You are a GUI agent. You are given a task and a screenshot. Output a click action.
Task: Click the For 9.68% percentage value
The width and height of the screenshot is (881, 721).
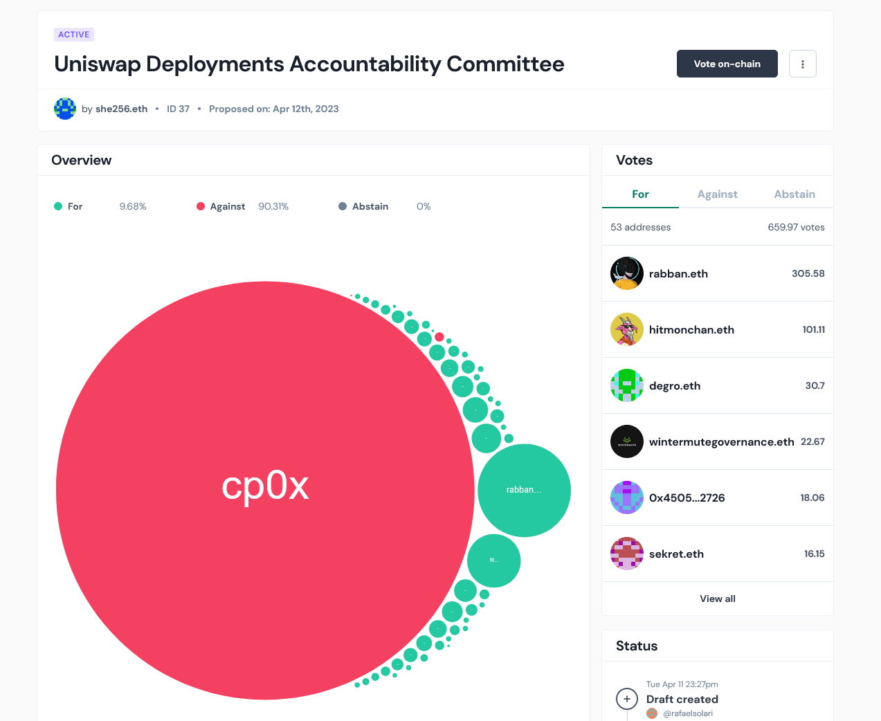[133, 206]
